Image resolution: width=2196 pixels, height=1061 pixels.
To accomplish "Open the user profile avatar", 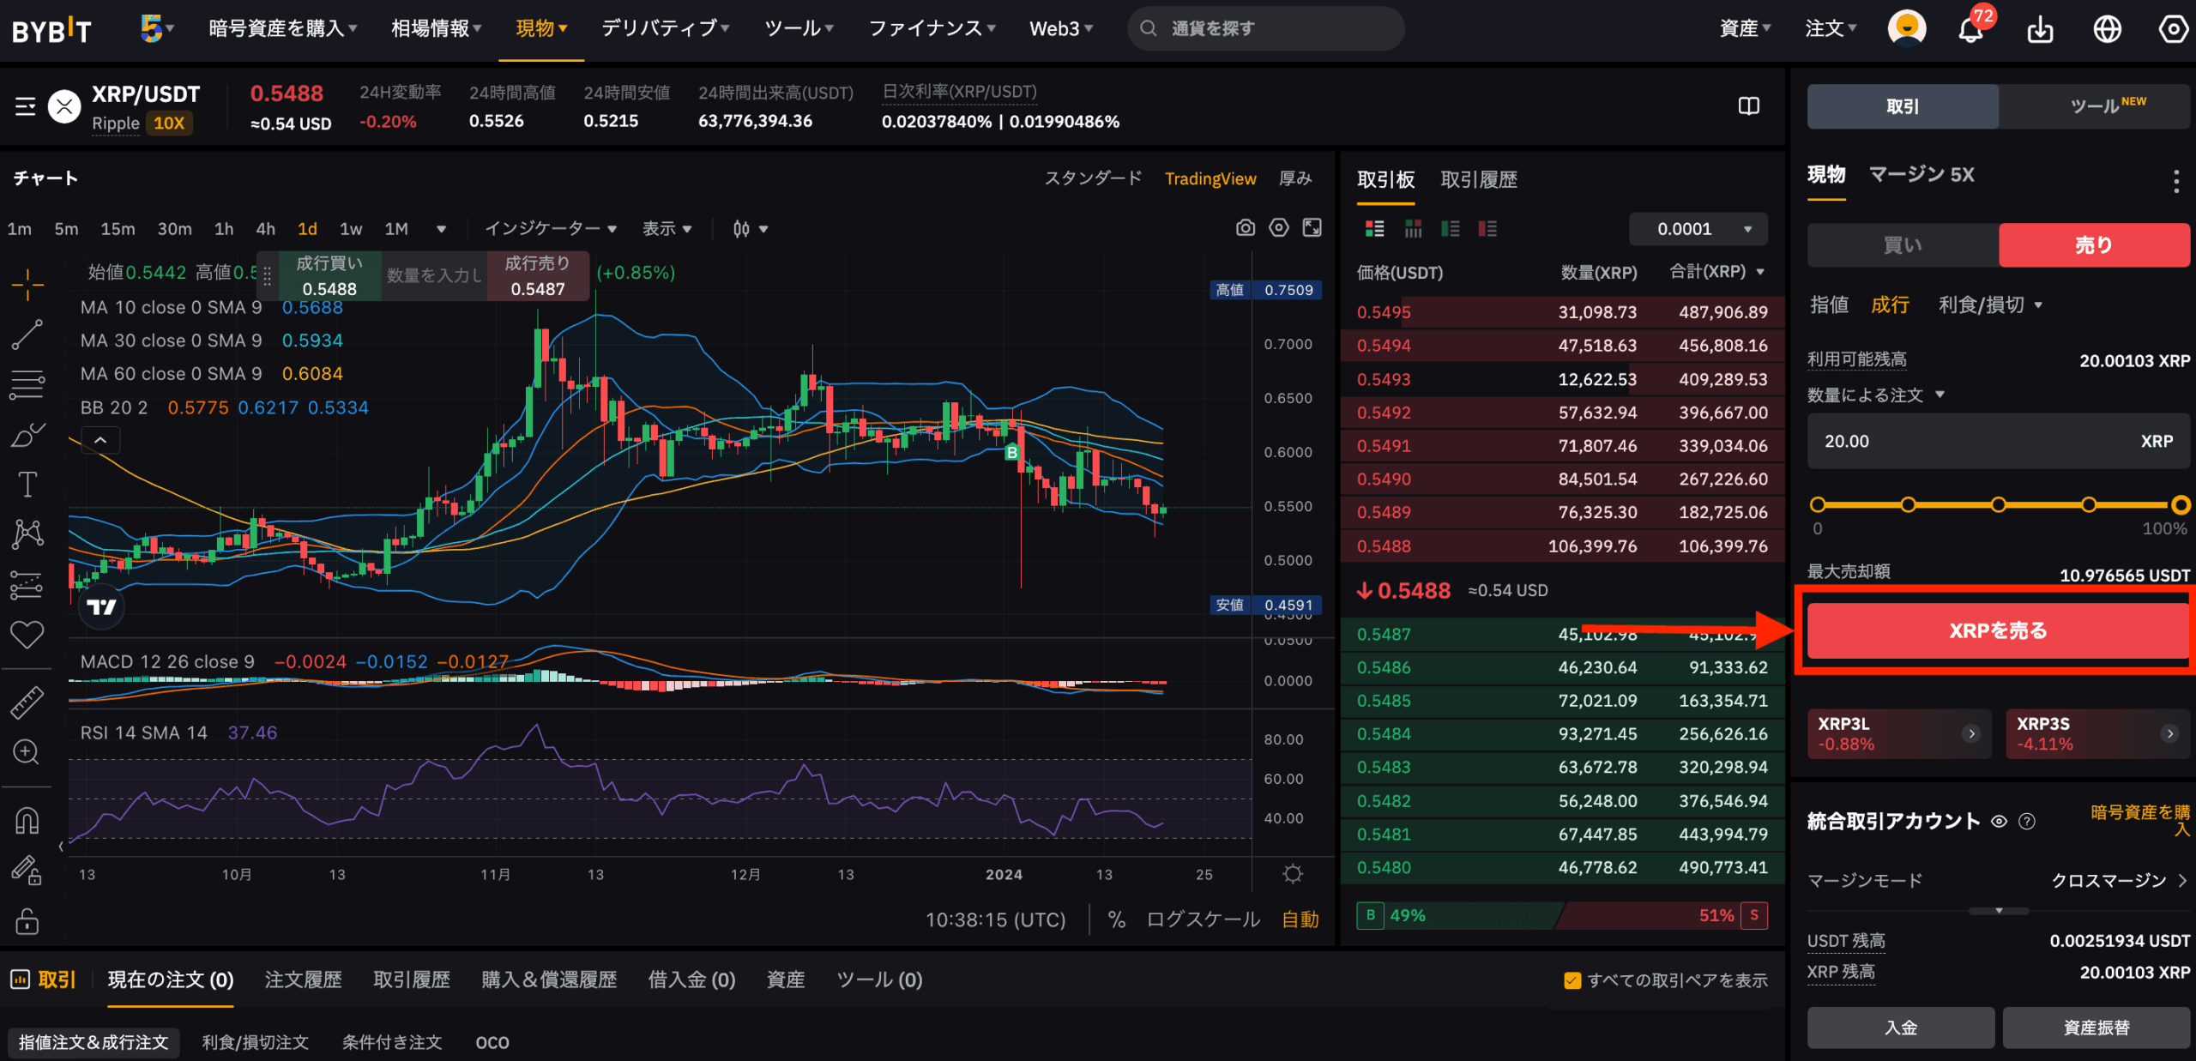I will (x=1906, y=28).
